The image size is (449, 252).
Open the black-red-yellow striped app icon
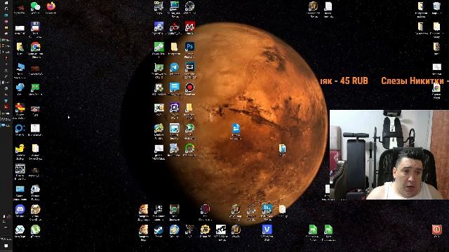(x=20, y=108)
